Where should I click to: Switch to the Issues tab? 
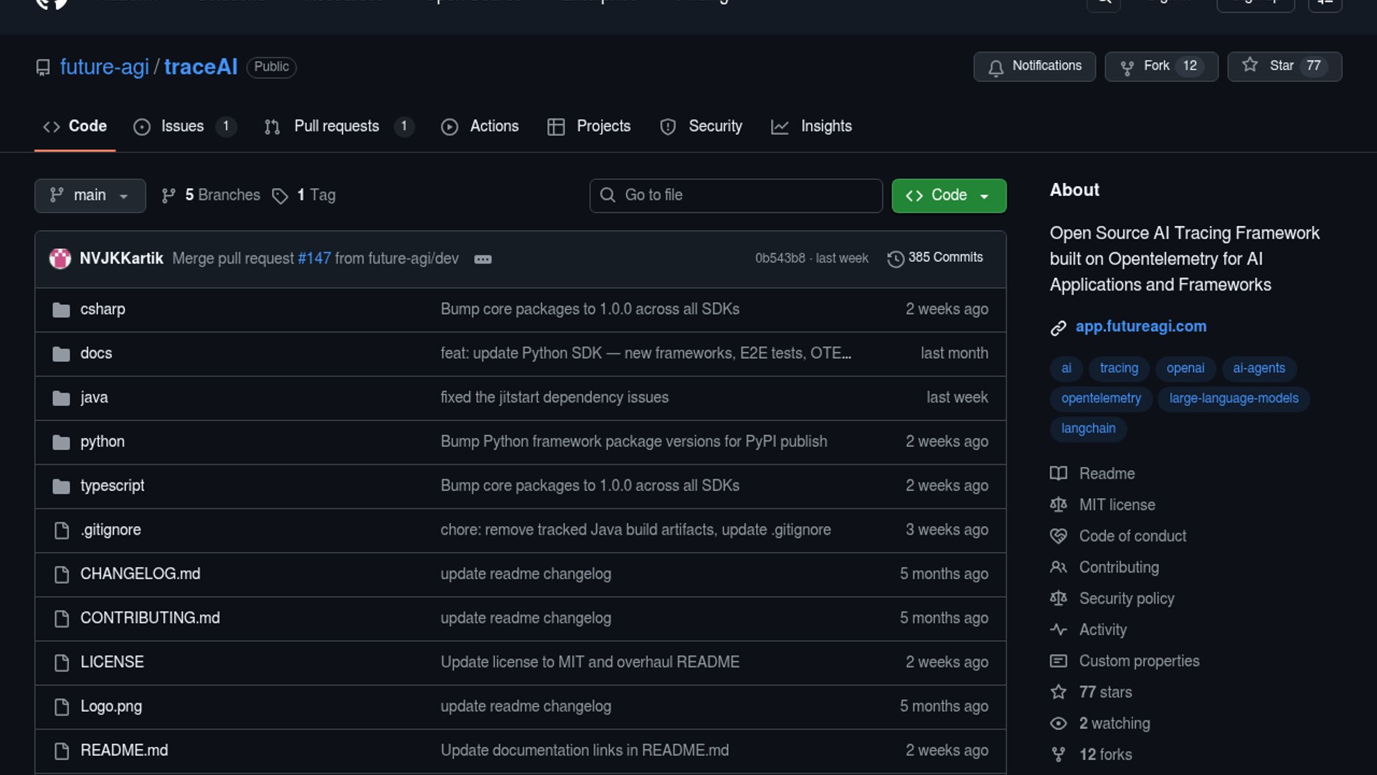coord(182,126)
